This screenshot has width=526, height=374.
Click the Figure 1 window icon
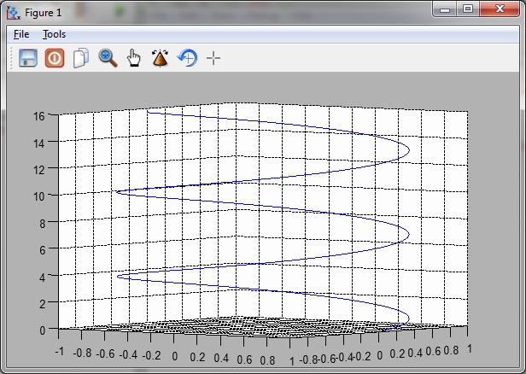(x=13, y=13)
